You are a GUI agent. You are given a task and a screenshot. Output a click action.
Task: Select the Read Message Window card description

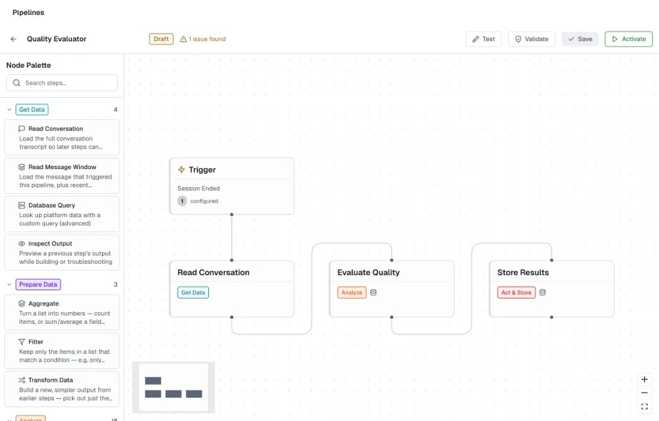pyautogui.click(x=65, y=181)
